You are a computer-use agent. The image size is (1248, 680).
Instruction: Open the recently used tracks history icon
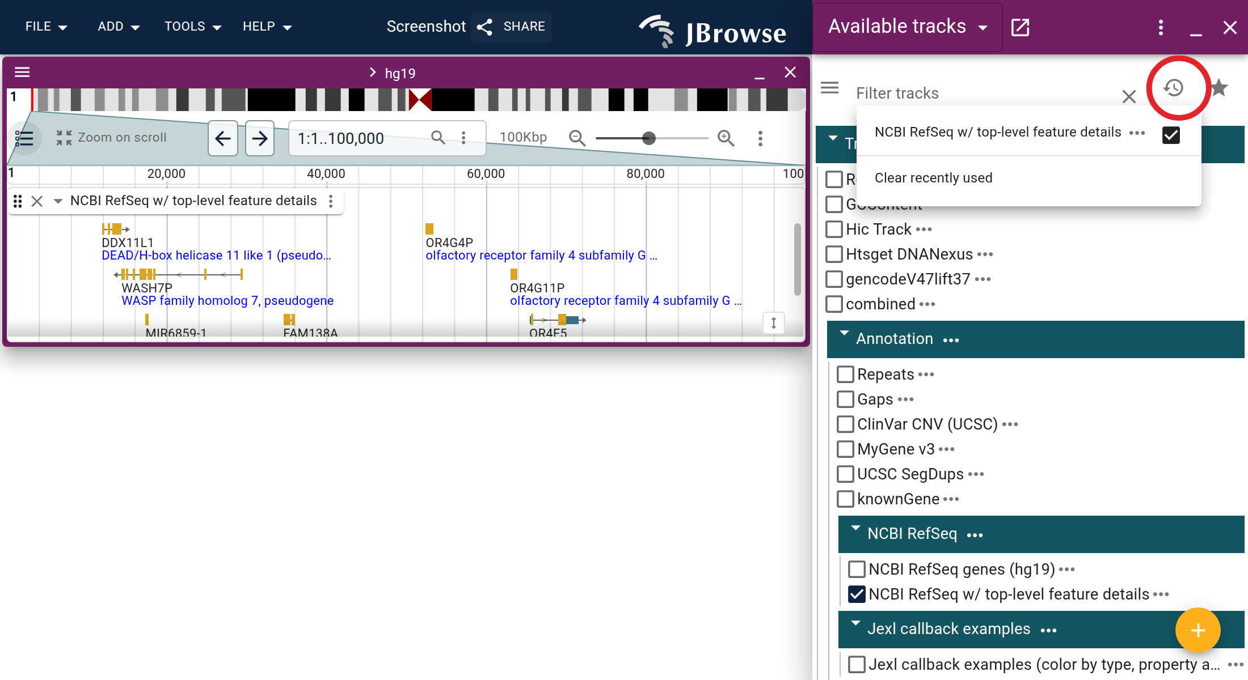[x=1174, y=88]
